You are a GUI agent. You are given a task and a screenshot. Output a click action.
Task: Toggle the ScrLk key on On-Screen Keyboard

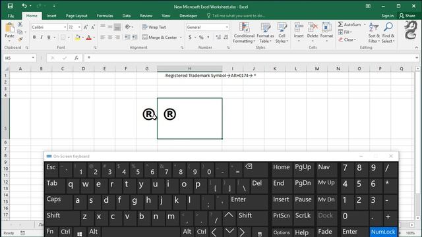[303, 218]
